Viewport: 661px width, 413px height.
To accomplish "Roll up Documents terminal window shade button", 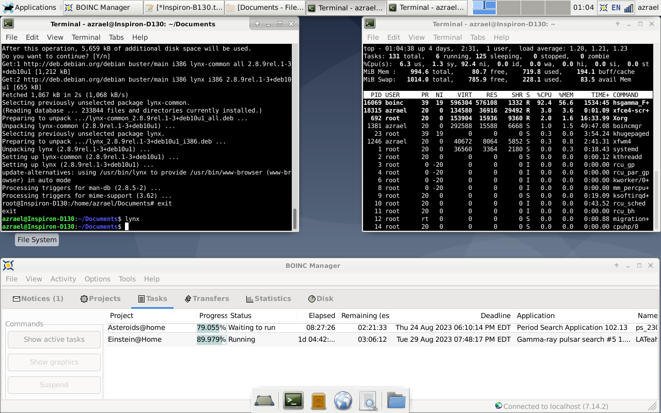I will [257, 24].
